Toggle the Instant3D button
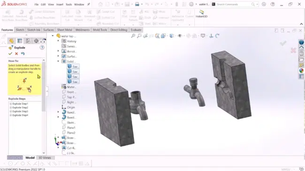Viewport: 305px width, 171px height. tap(201, 14)
